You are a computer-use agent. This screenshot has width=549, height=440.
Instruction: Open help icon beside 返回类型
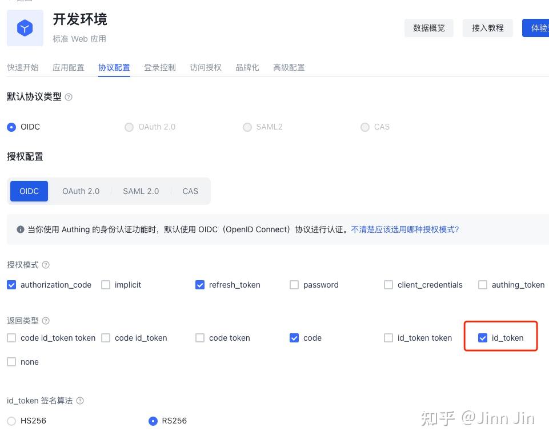(x=46, y=320)
